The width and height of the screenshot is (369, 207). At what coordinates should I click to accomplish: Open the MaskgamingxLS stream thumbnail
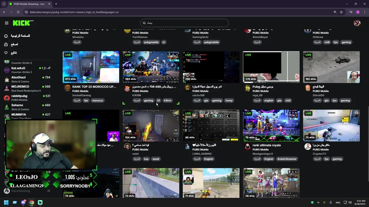click(271, 126)
